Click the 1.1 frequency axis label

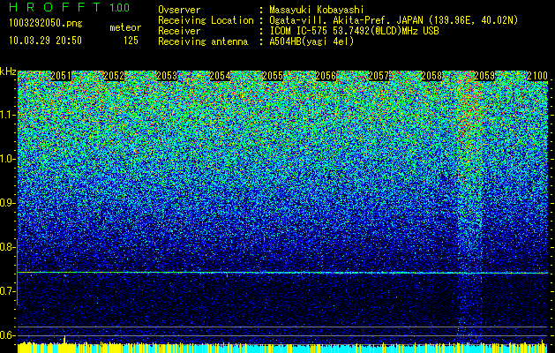[8, 115]
